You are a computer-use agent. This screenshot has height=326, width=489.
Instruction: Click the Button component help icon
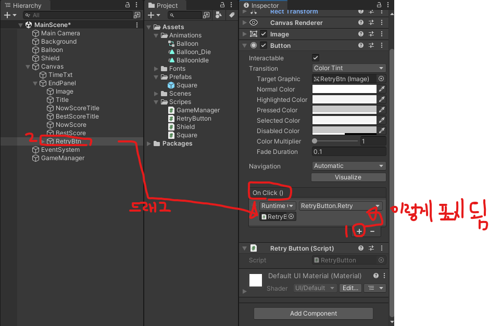pyautogui.click(x=361, y=45)
